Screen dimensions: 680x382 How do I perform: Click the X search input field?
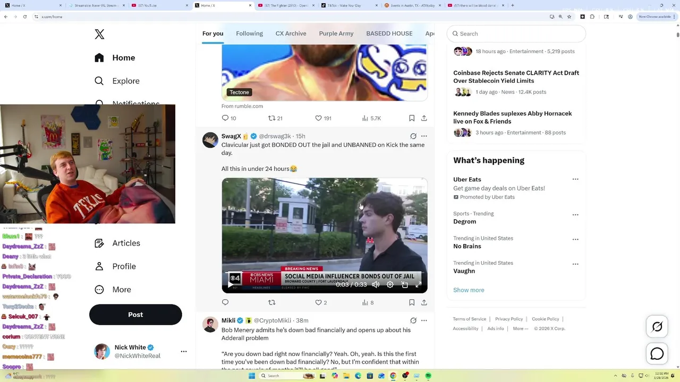pos(516,33)
